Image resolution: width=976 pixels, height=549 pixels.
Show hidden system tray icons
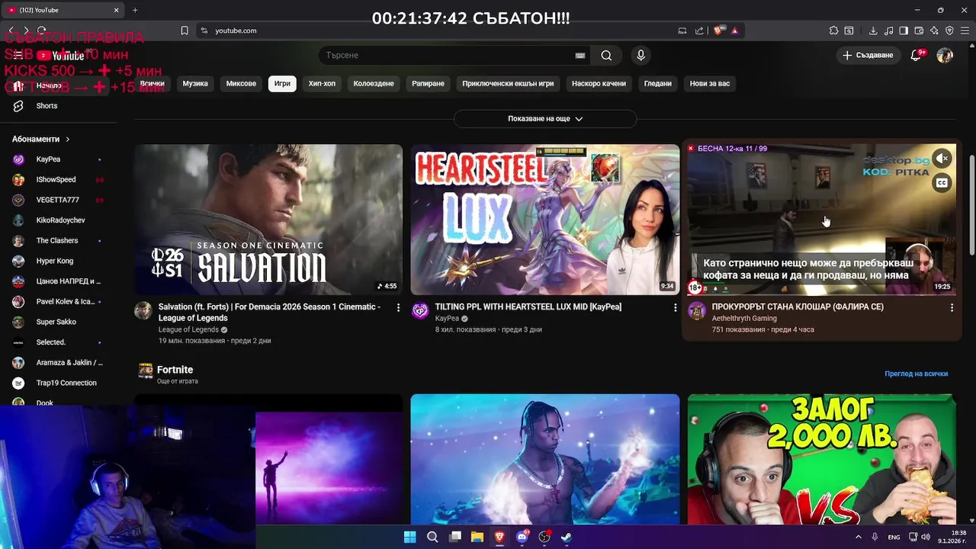click(859, 537)
